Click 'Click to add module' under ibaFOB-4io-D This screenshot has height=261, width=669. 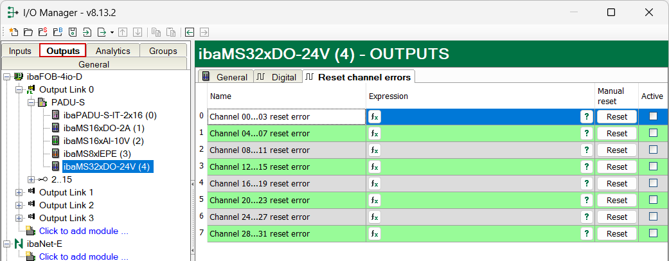[84, 231]
